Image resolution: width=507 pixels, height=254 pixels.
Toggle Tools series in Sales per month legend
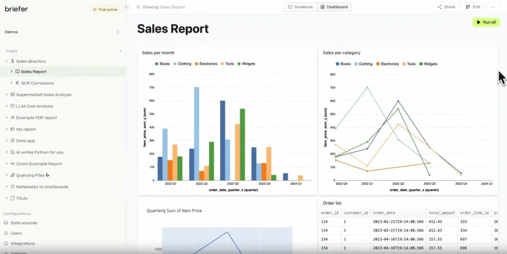pos(227,64)
